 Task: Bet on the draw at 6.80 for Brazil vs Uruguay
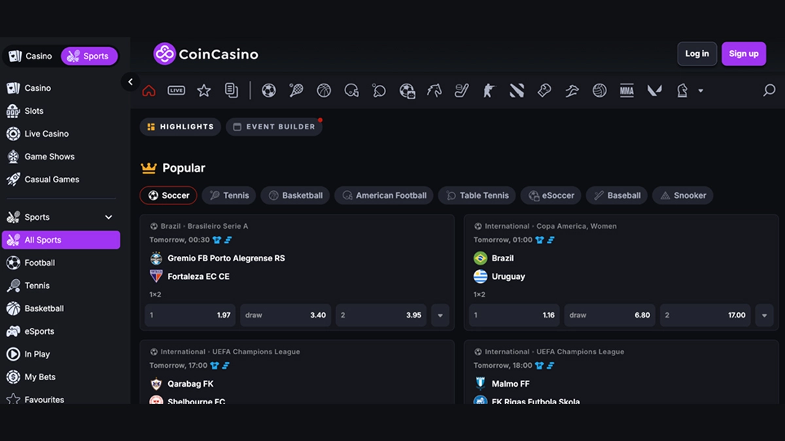click(609, 315)
